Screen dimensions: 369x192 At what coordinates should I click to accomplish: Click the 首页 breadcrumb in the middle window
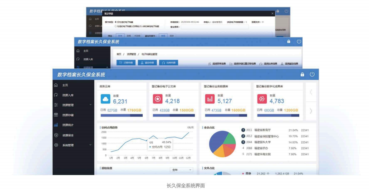[119, 54]
